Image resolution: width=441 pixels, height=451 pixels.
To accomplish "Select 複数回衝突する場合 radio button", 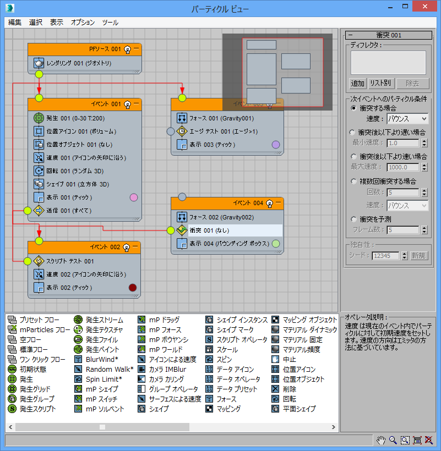I will click(353, 181).
